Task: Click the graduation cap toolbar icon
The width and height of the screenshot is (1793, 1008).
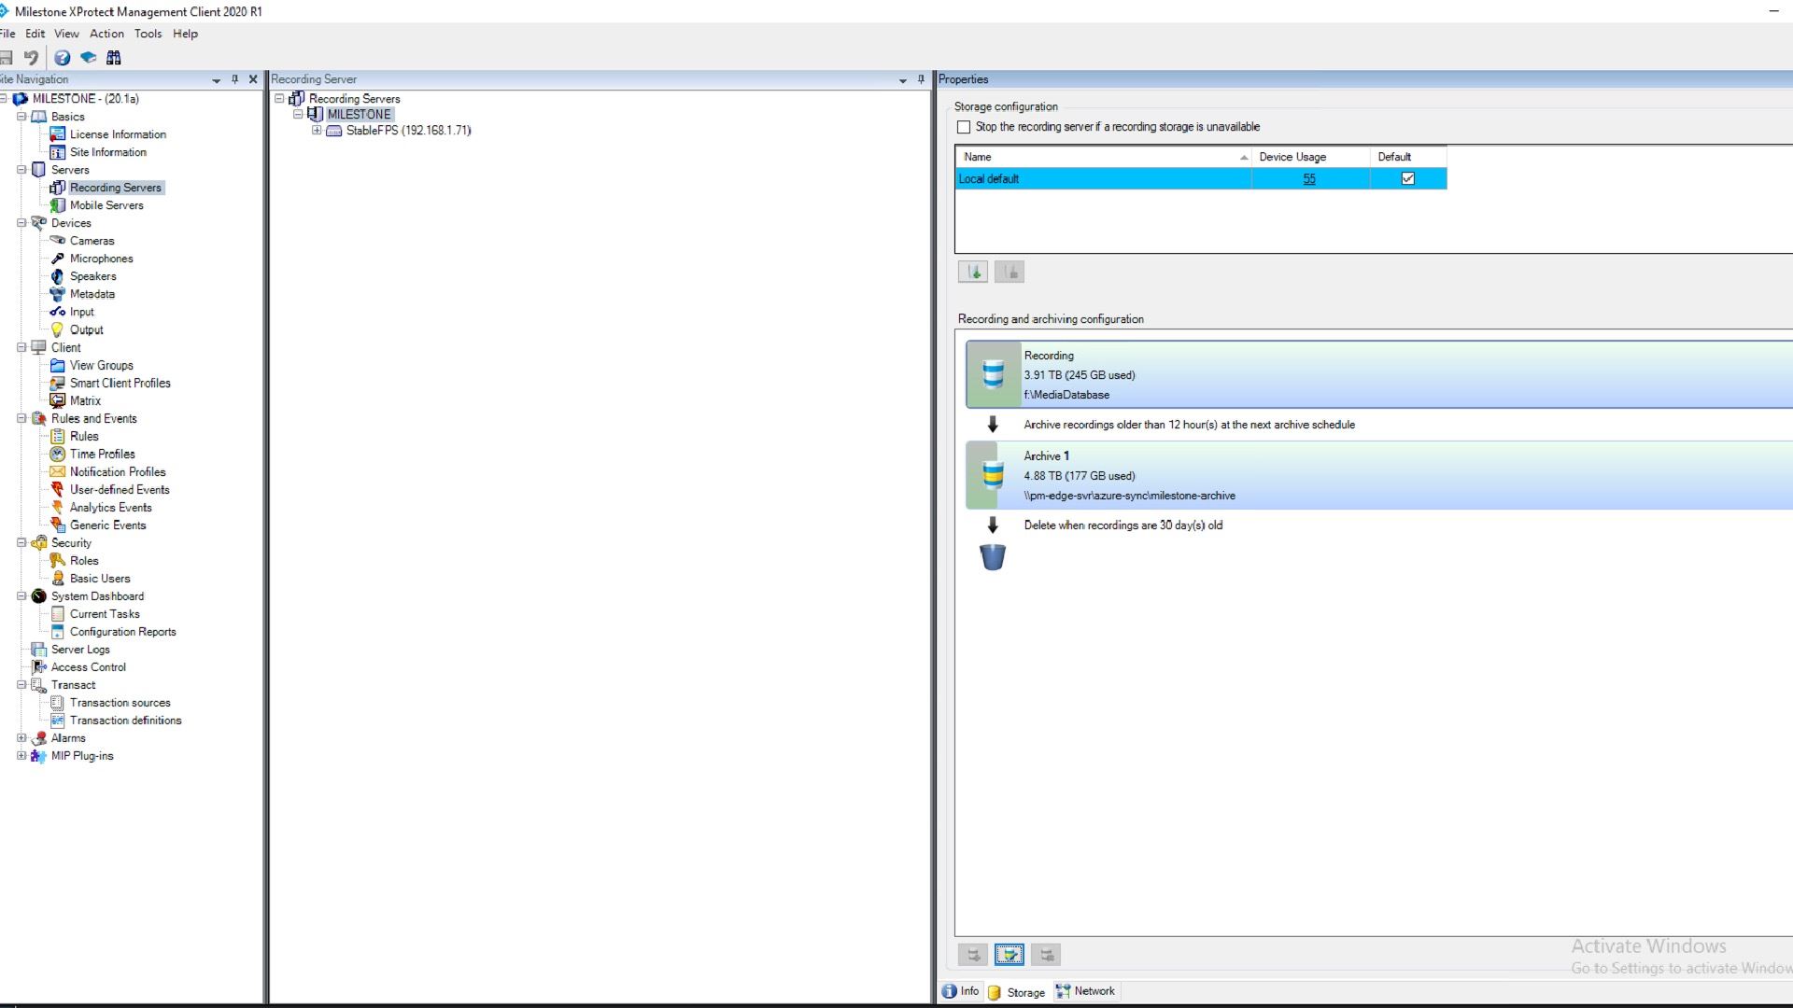Action: [x=89, y=58]
